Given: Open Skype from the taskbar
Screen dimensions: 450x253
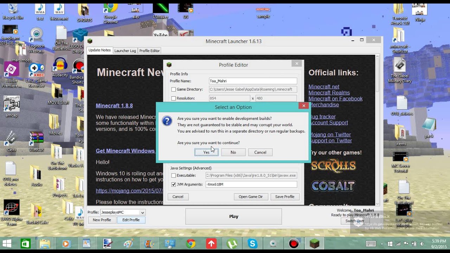Looking at the screenshot, I should [x=252, y=244].
